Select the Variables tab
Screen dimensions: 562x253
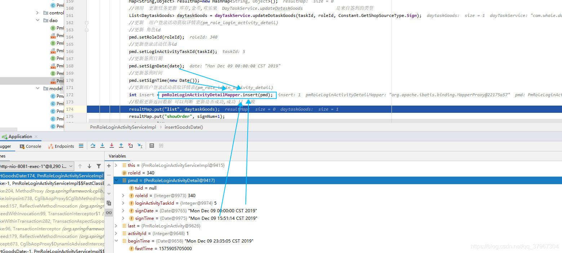coord(118,156)
